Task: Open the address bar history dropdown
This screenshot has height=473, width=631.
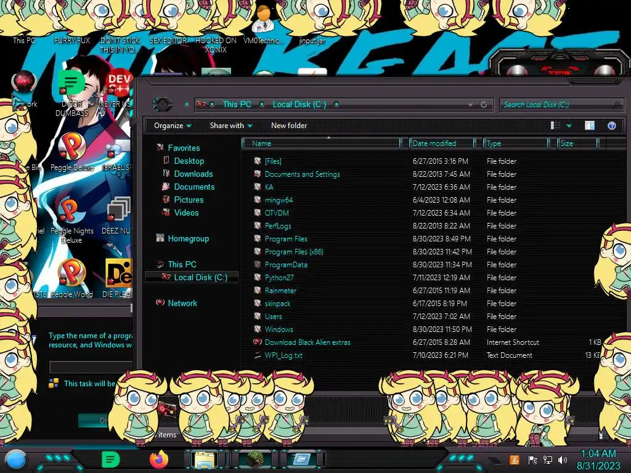Action: click(470, 105)
